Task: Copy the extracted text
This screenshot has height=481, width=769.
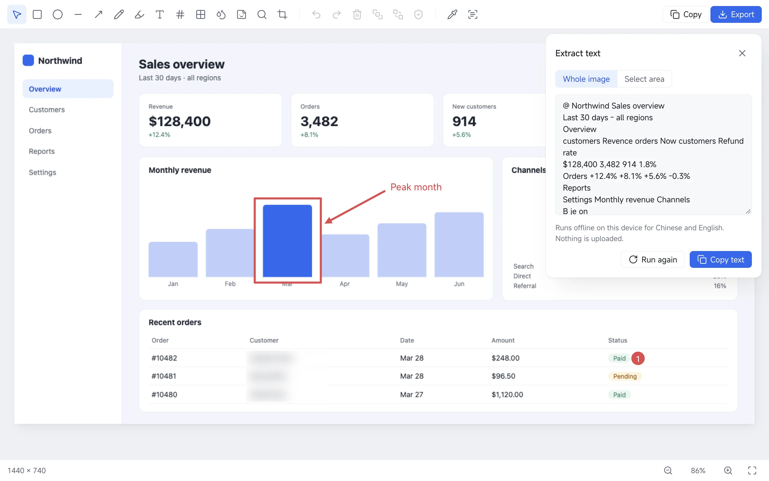Action: pyautogui.click(x=720, y=259)
